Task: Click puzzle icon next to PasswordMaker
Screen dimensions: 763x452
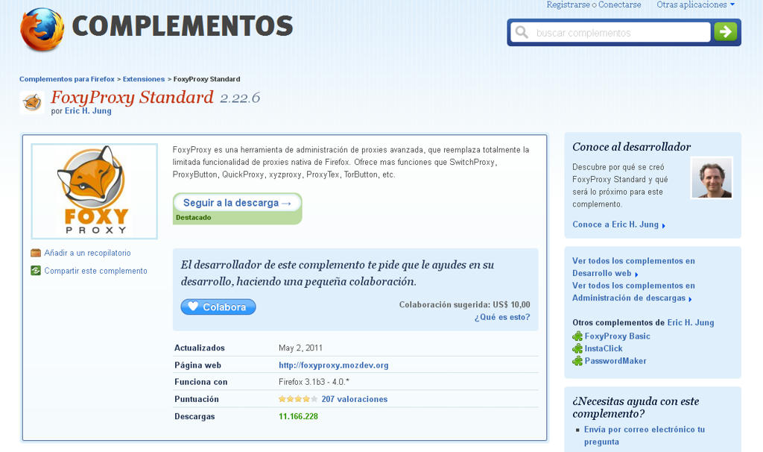Action: click(x=577, y=361)
